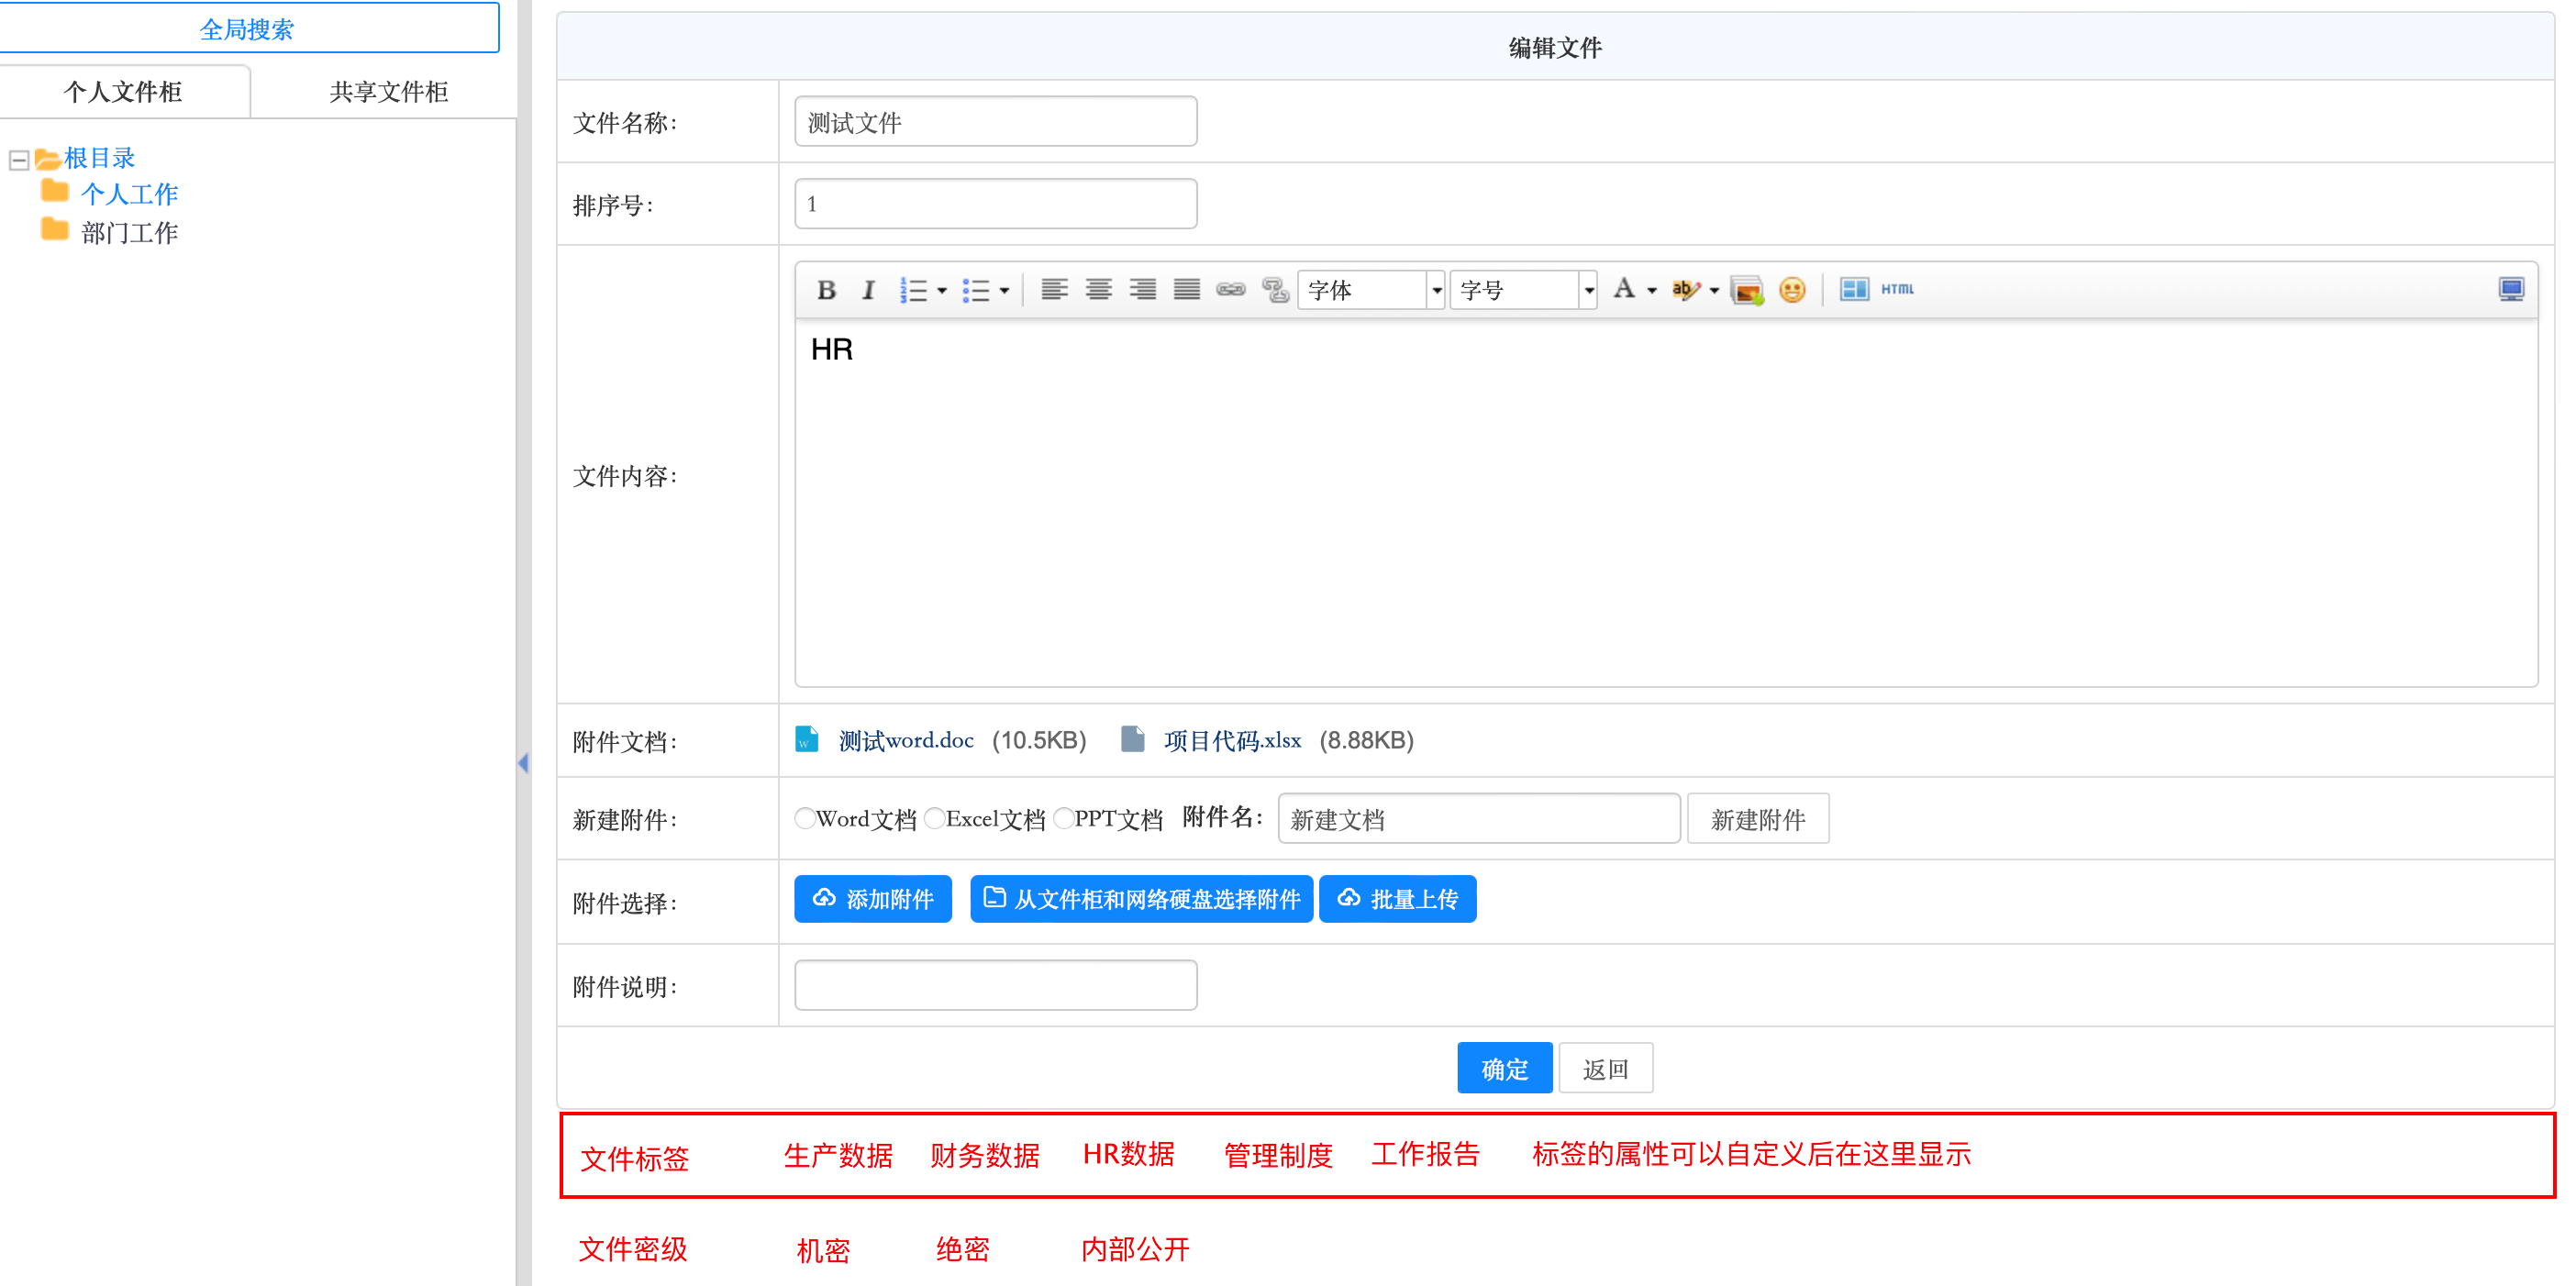The height and width of the screenshot is (1286, 2576).
Task: Collapse the 根目录 tree node
Action: 19,159
